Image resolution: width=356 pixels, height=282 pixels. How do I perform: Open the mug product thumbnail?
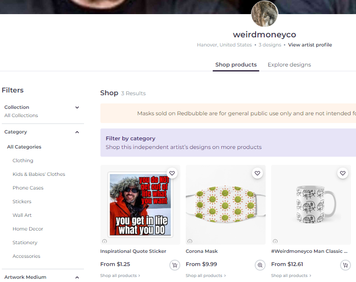311,205
